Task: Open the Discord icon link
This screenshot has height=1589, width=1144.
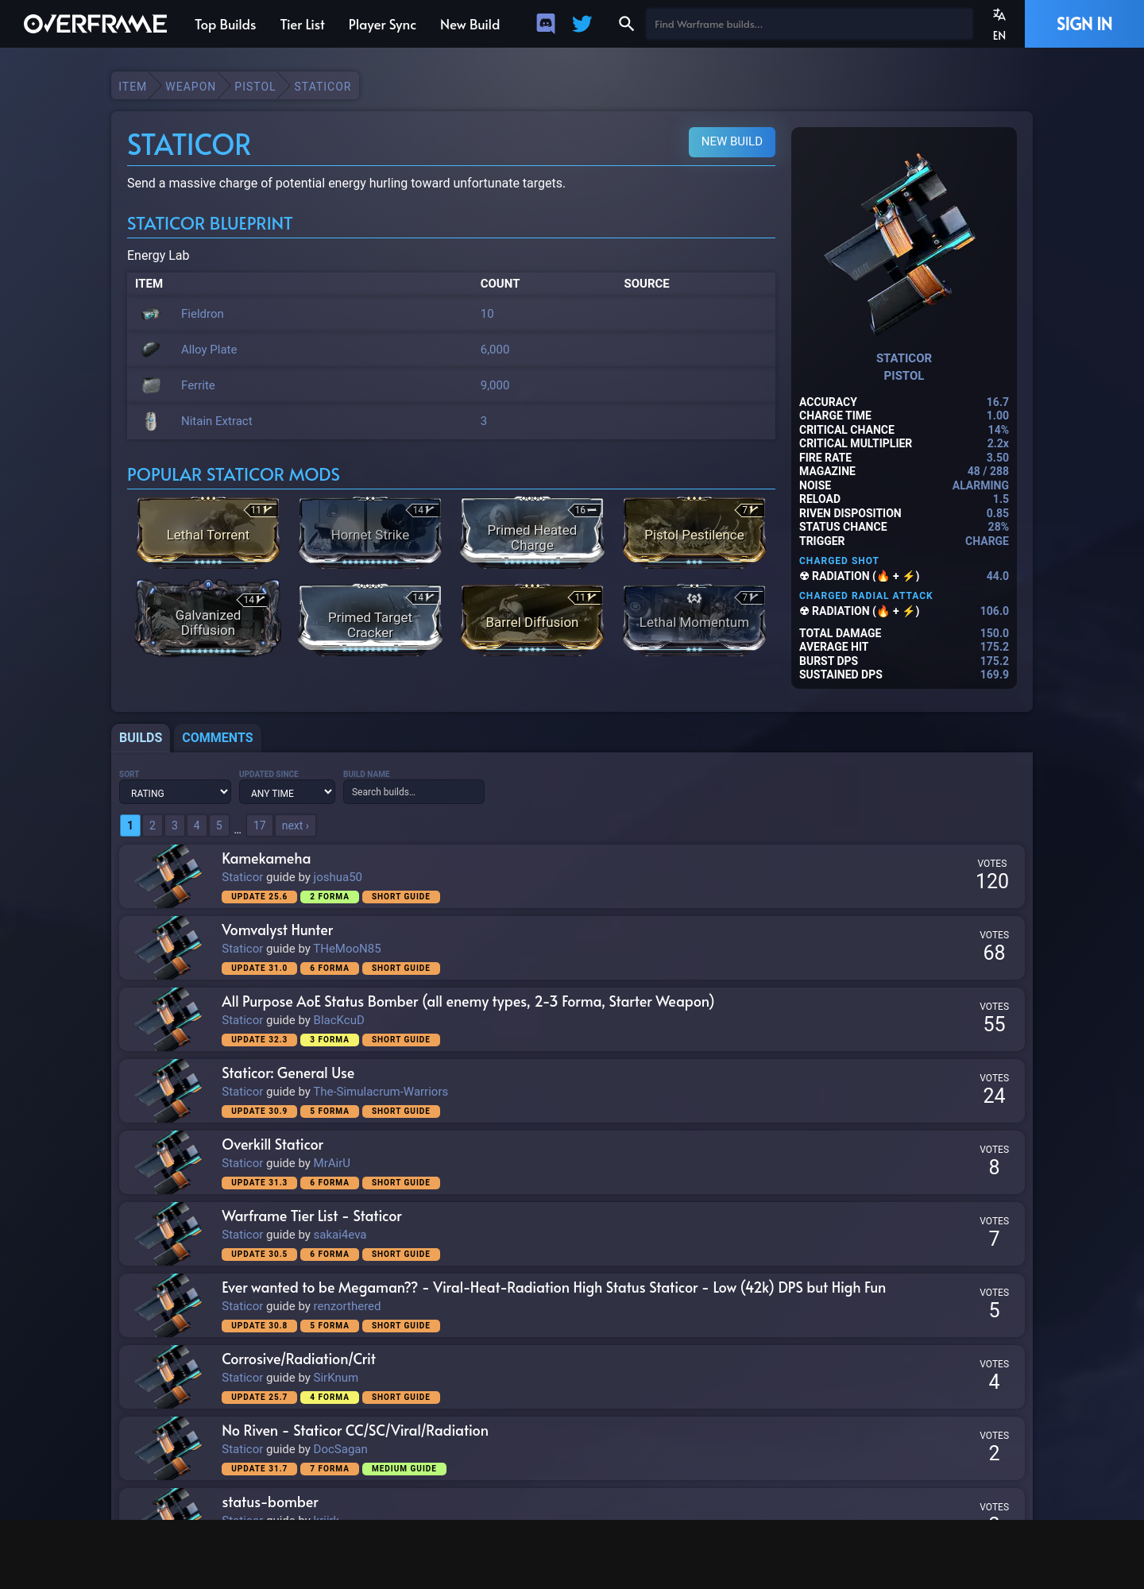Action: tap(546, 24)
